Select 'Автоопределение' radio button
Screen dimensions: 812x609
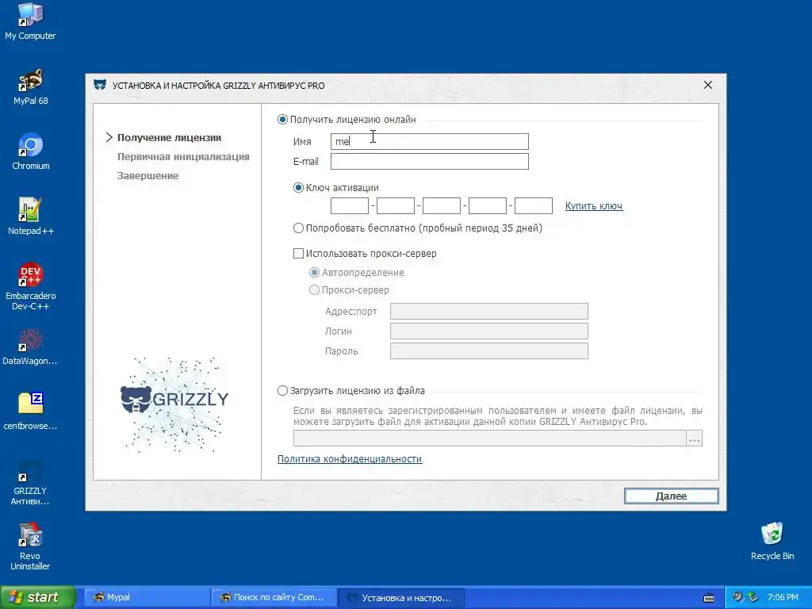click(314, 273)
